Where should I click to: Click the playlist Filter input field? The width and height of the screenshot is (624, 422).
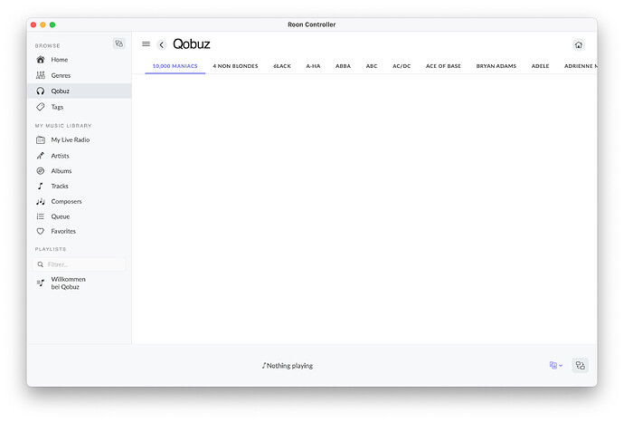(x=81, y=264)
